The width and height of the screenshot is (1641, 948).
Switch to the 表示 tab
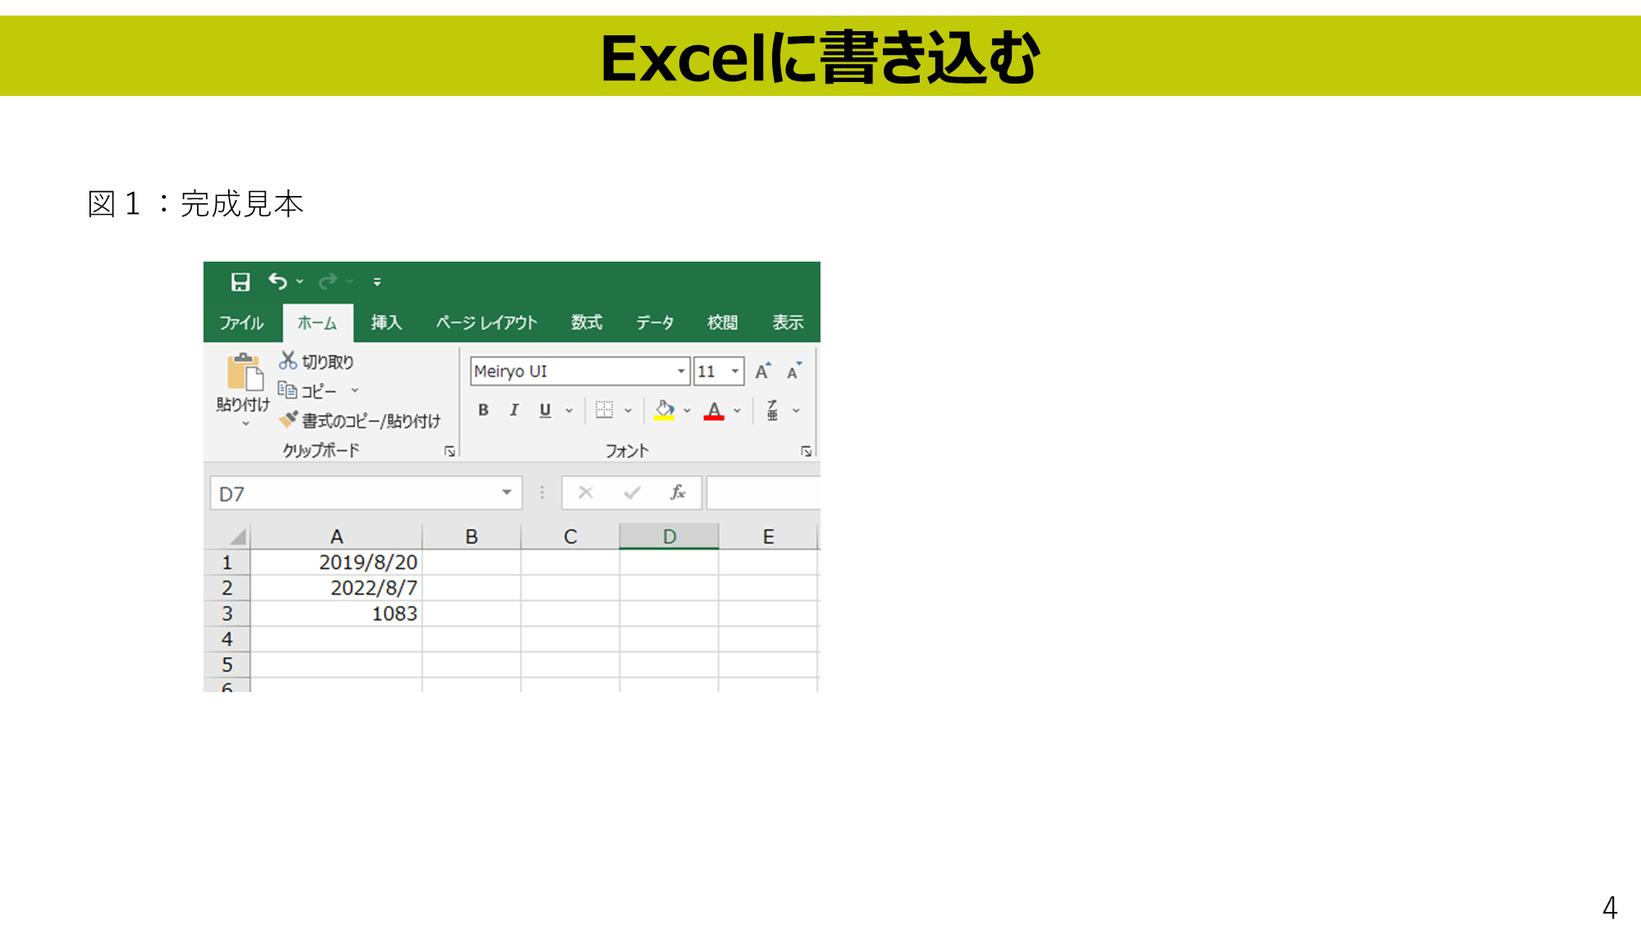(788, 323)
